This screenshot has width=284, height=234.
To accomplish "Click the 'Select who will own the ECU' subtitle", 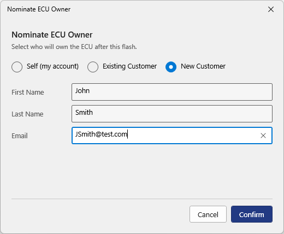I will (74, 47).
